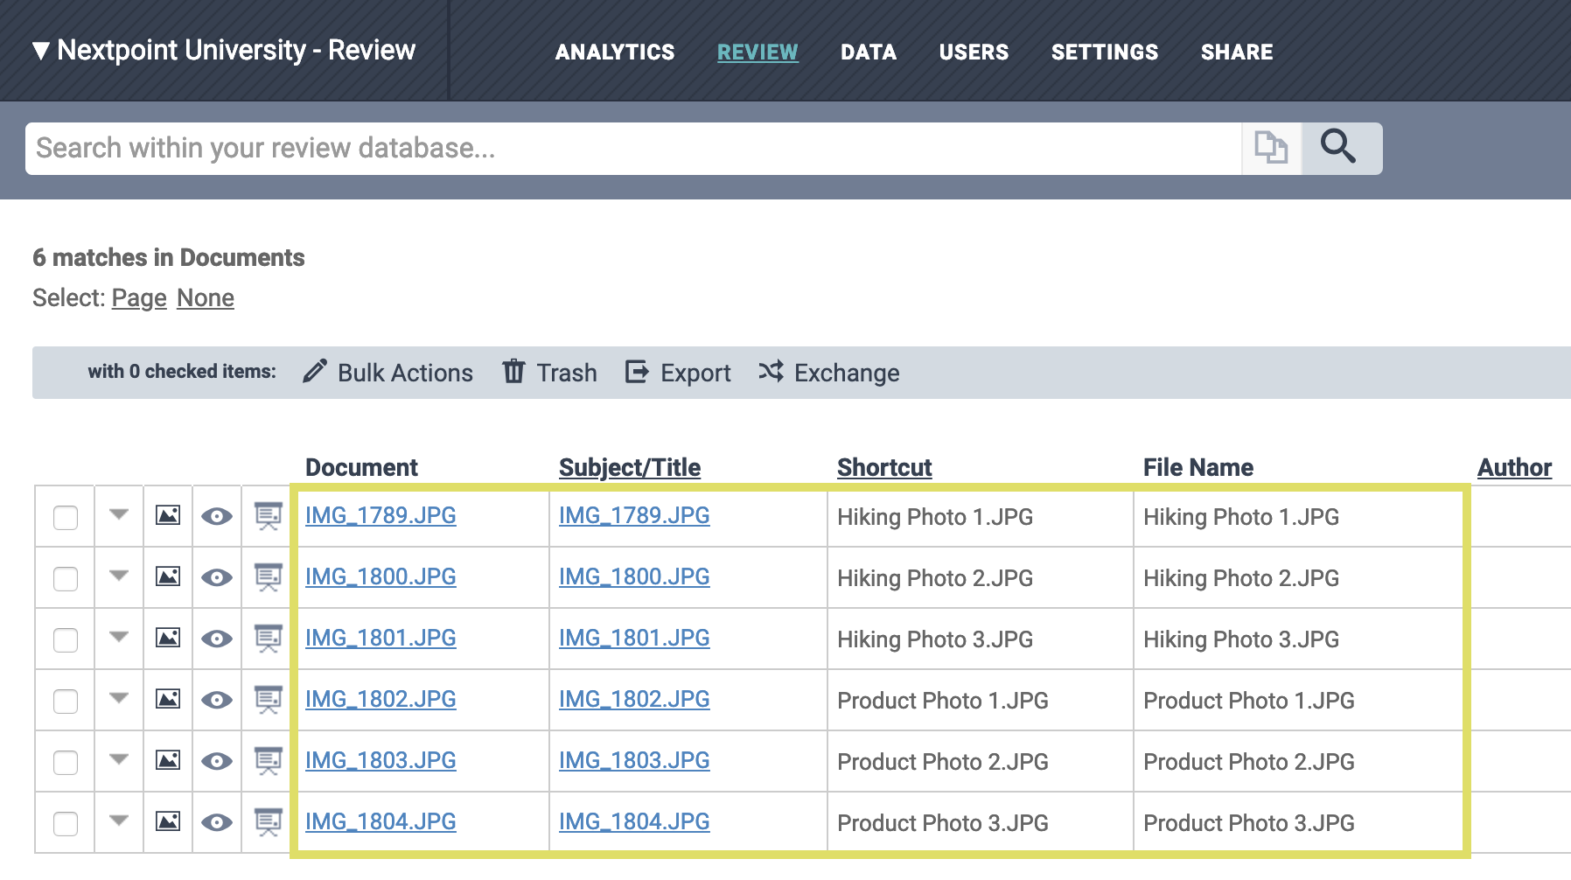Focus the review database search field
Viewport: 1571px width, 880px height.
[633, 149]
